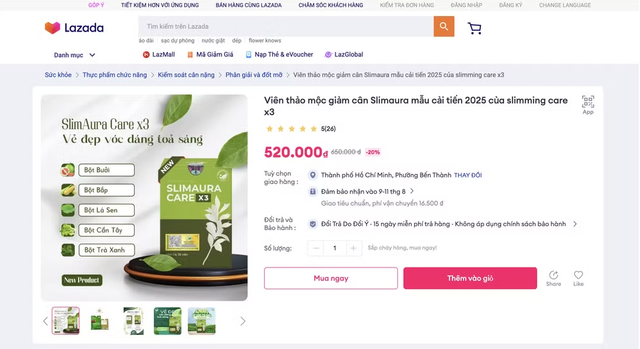Open the LazMall menu item
Screen dimensions: 640x349
pos(159,55)
